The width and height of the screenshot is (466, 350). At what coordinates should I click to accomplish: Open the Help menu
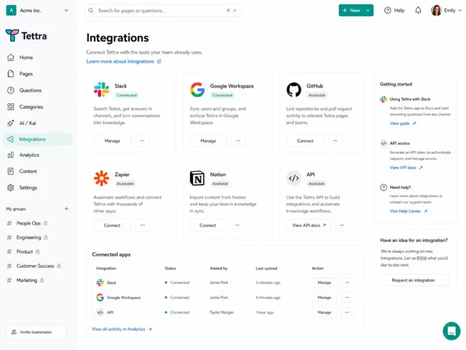395,10
